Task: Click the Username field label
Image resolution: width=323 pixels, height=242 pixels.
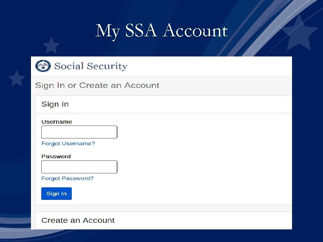Action: [x=57, y=122]
